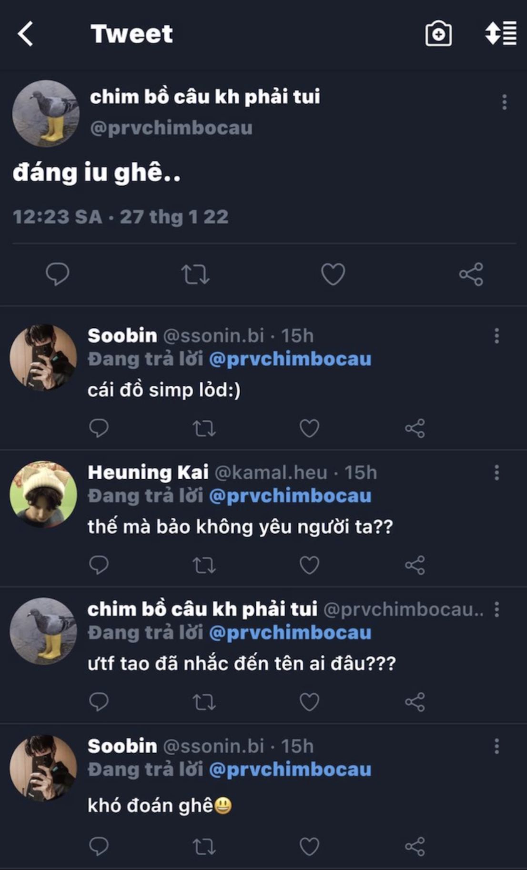Open the sort order icon in the header
527x870 pixels.
tap(500, 33)
